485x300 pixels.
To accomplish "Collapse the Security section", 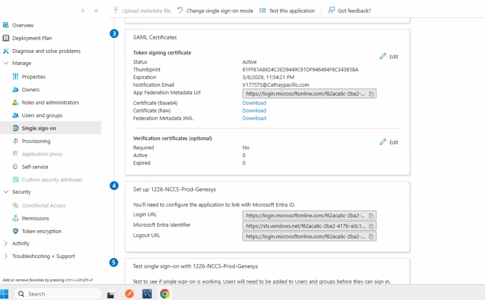I will tap(6, 192).
